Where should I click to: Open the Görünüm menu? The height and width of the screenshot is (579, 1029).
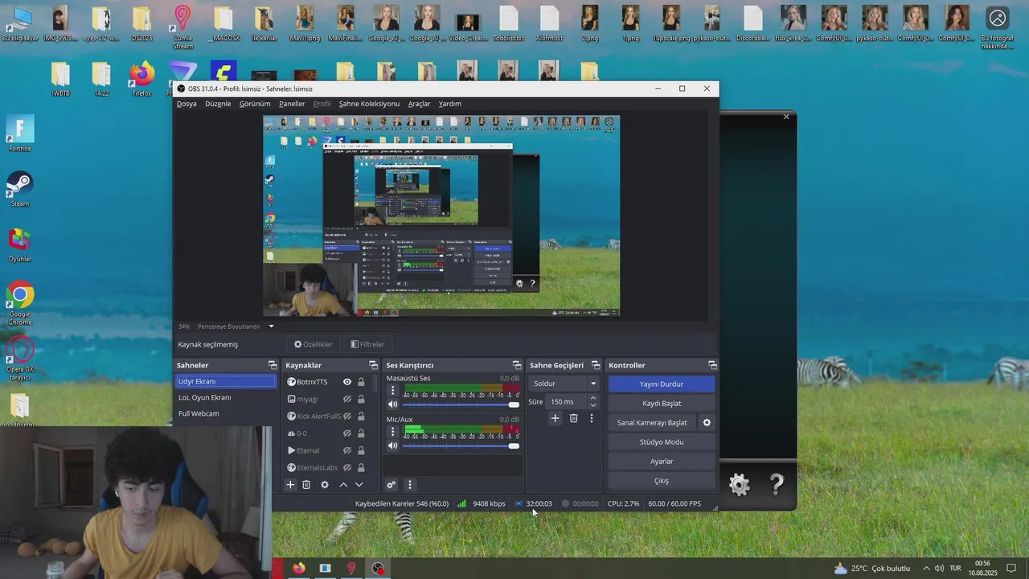255,104
